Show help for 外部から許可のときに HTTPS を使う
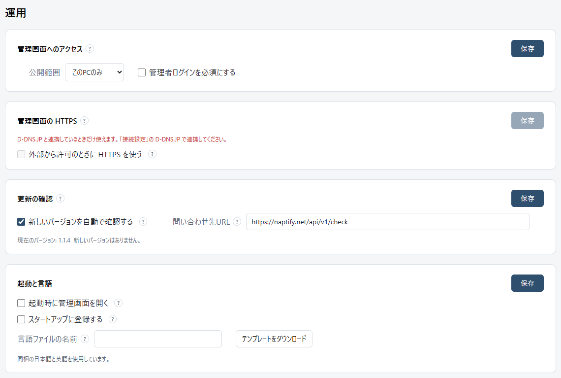 pyautogui.click(x=152, y=154)
